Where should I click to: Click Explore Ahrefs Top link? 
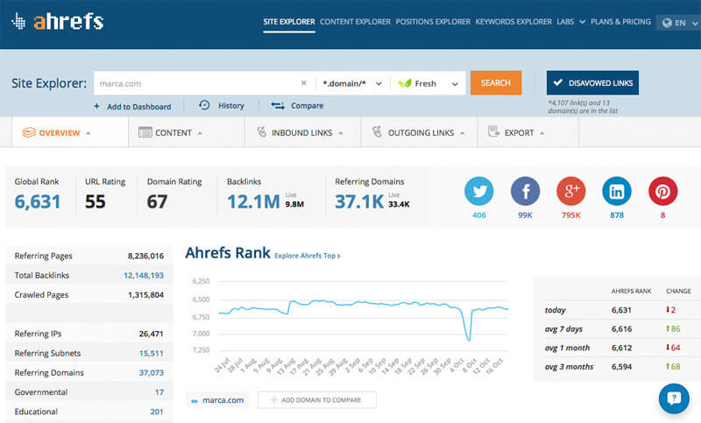(308, 256)
